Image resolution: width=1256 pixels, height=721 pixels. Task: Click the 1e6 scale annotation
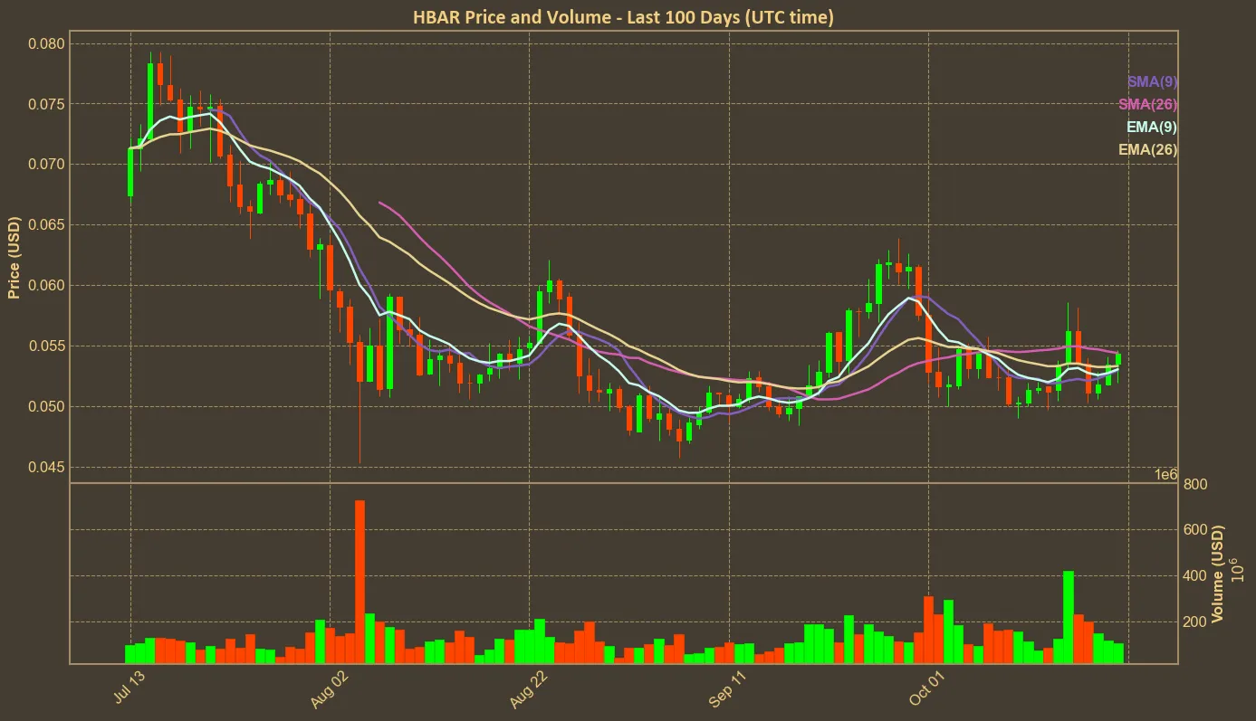1165,475
